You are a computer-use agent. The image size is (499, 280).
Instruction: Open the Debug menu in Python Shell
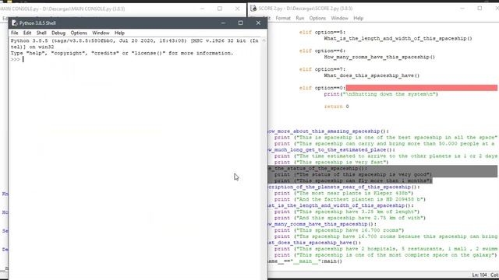(58, 33)
